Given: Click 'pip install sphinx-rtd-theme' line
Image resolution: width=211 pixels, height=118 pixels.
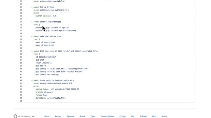Looking at the screenshot, I should 56,30.
